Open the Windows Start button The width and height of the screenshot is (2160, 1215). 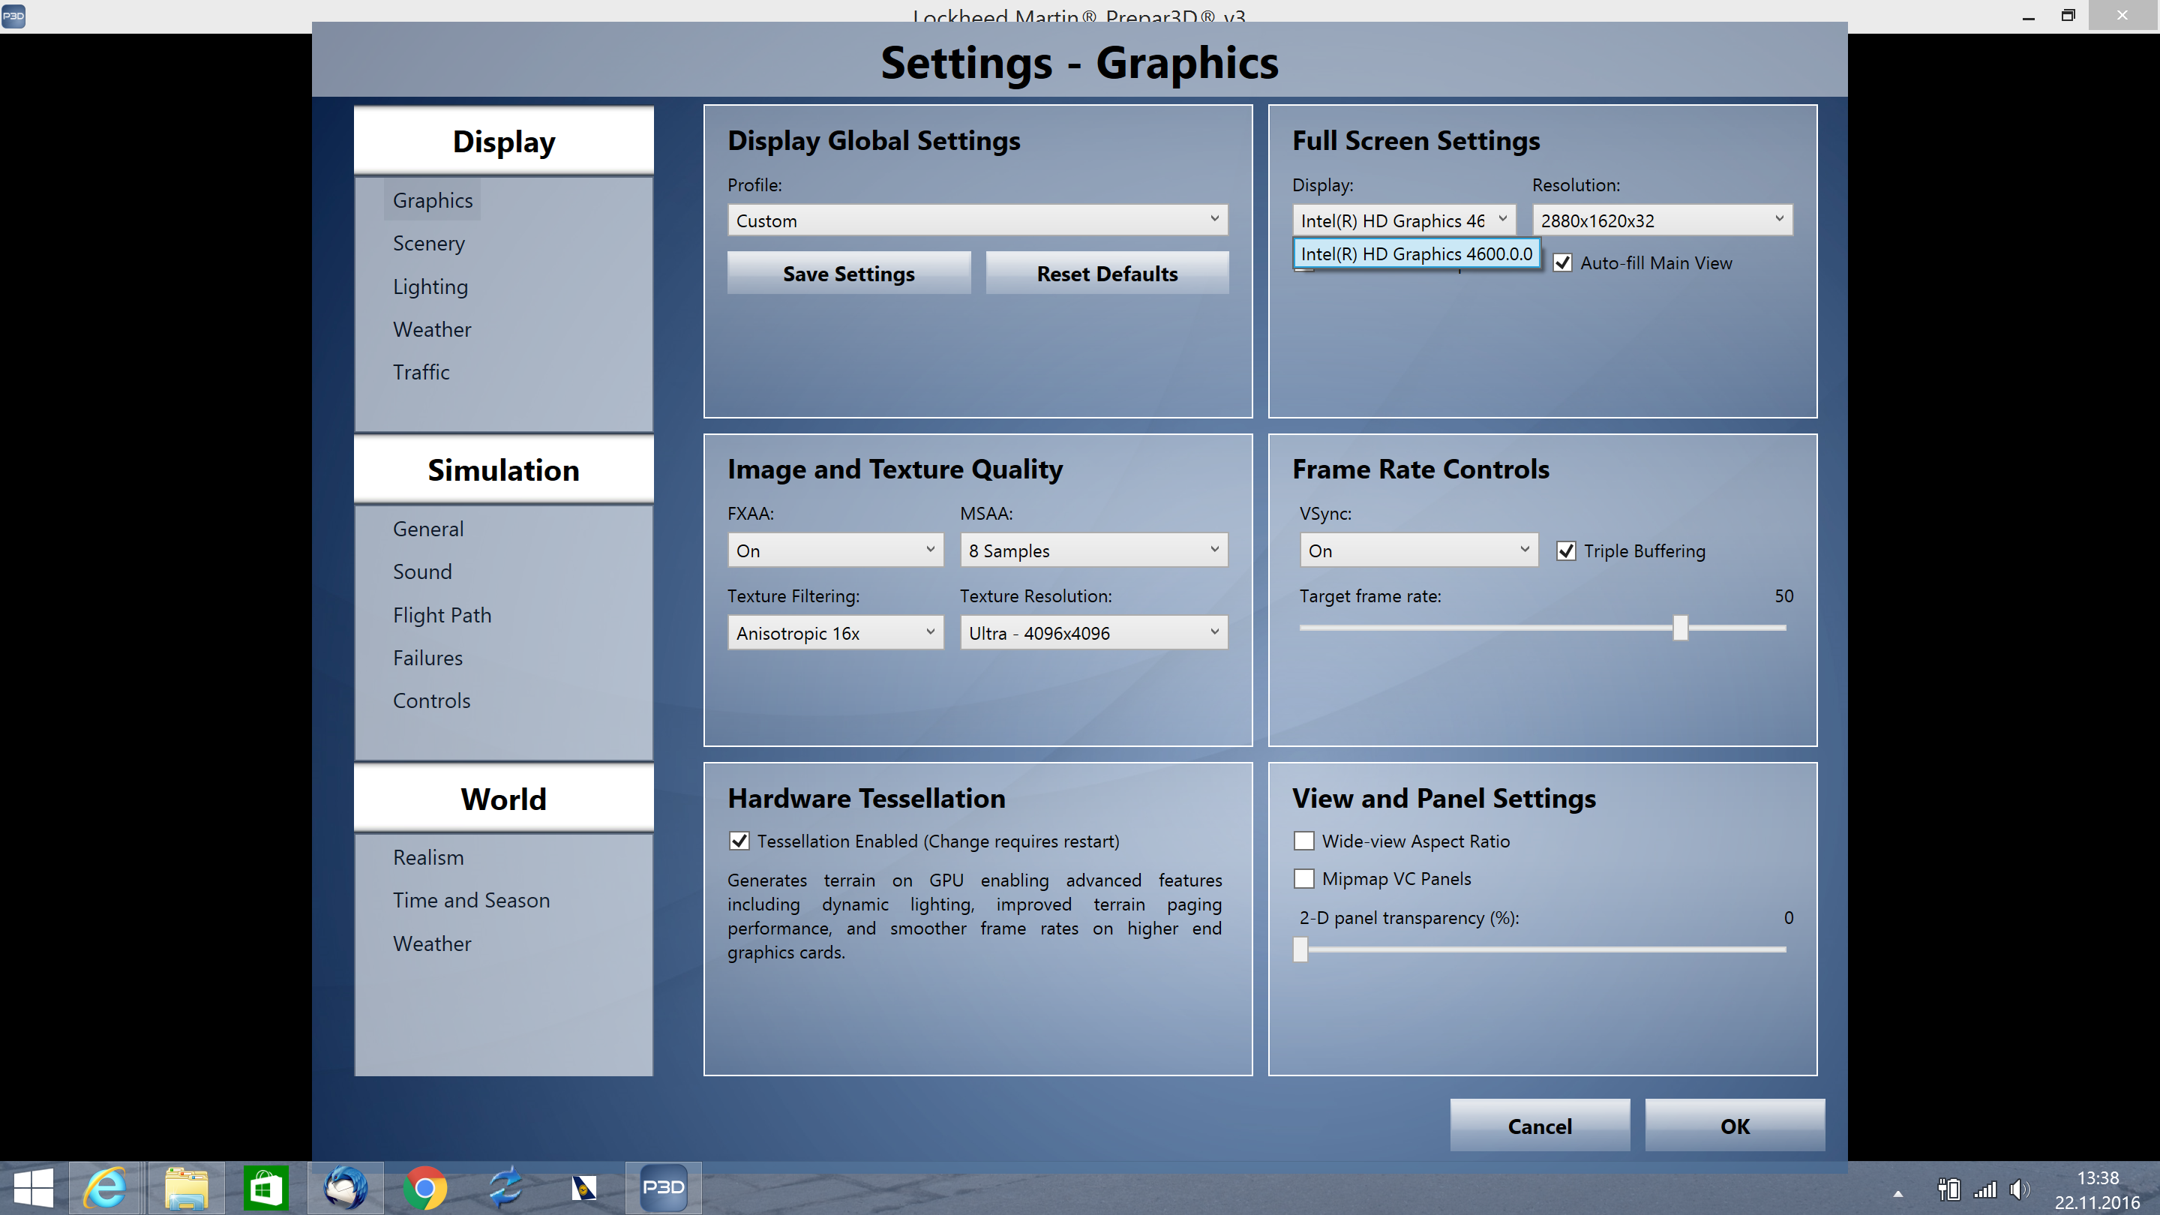pyautogui.click(x=34, y=1188)
